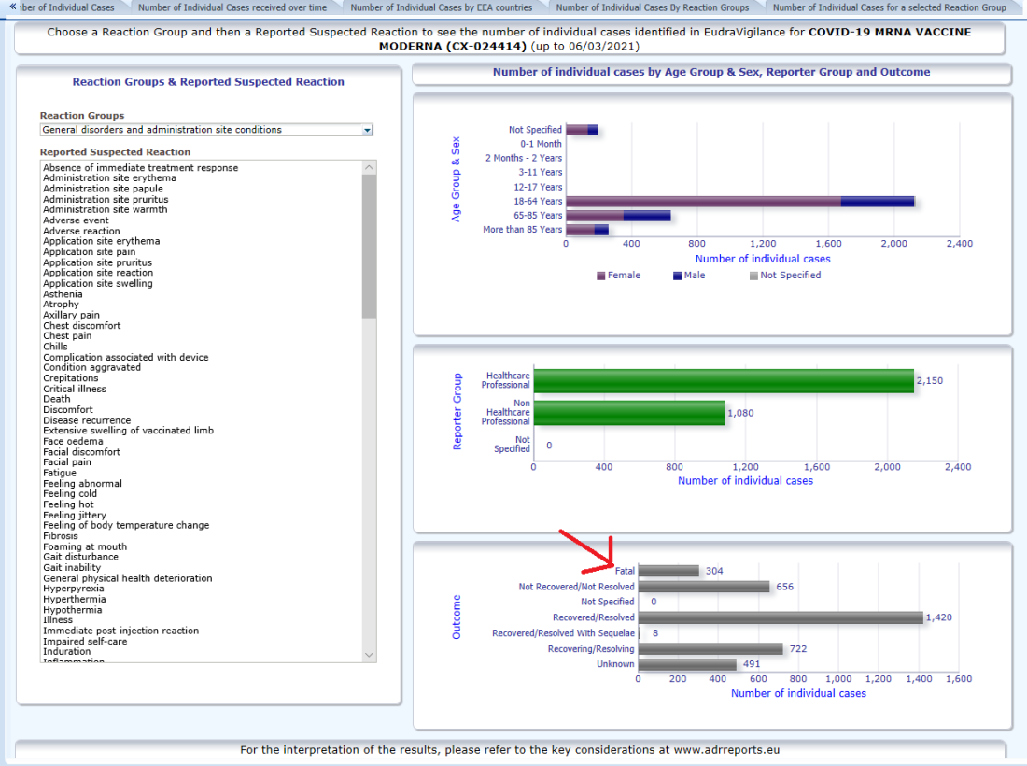Select Hyperpyrexia reaction

74,589
